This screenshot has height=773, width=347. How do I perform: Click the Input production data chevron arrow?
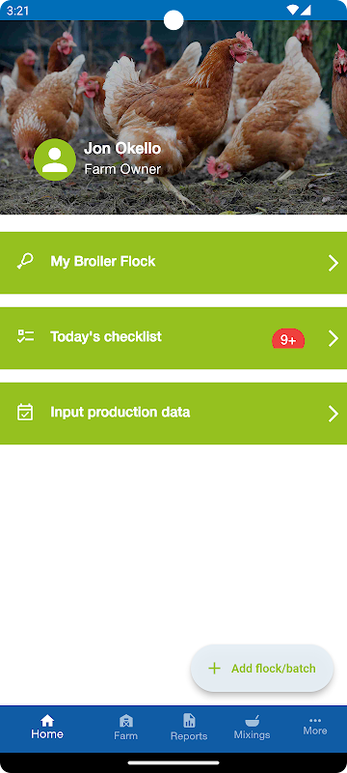[x=334, y=414]
